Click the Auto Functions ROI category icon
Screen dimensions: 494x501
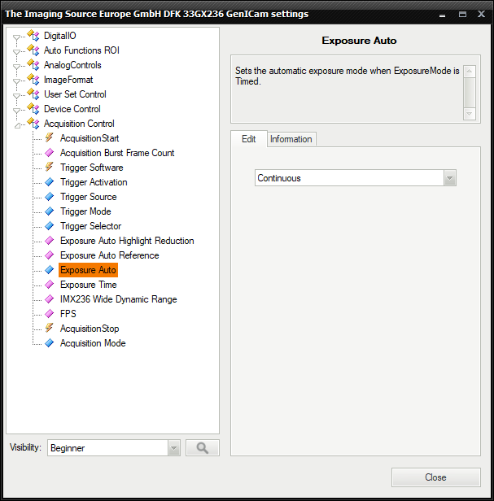[33, 50]
